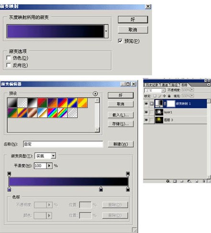Pick the copper gradient preset
This screenshot has width=211, height=233.
32,113
